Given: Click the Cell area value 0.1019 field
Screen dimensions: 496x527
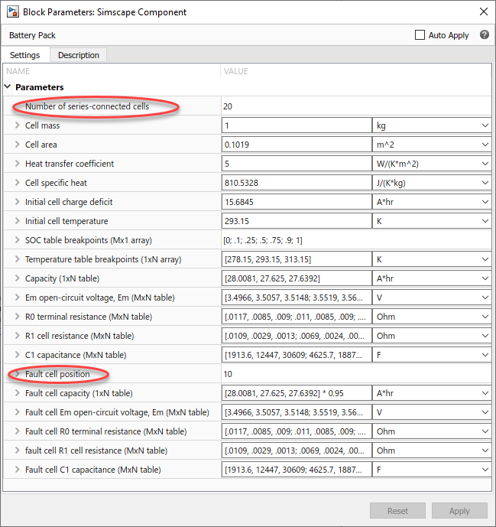Looking at the screenshot, I should (x=297, y=145).
